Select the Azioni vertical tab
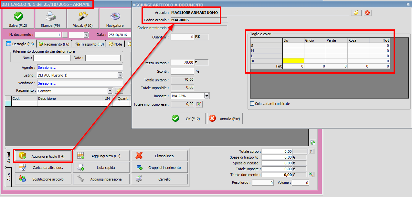 (x=9, y=158)
